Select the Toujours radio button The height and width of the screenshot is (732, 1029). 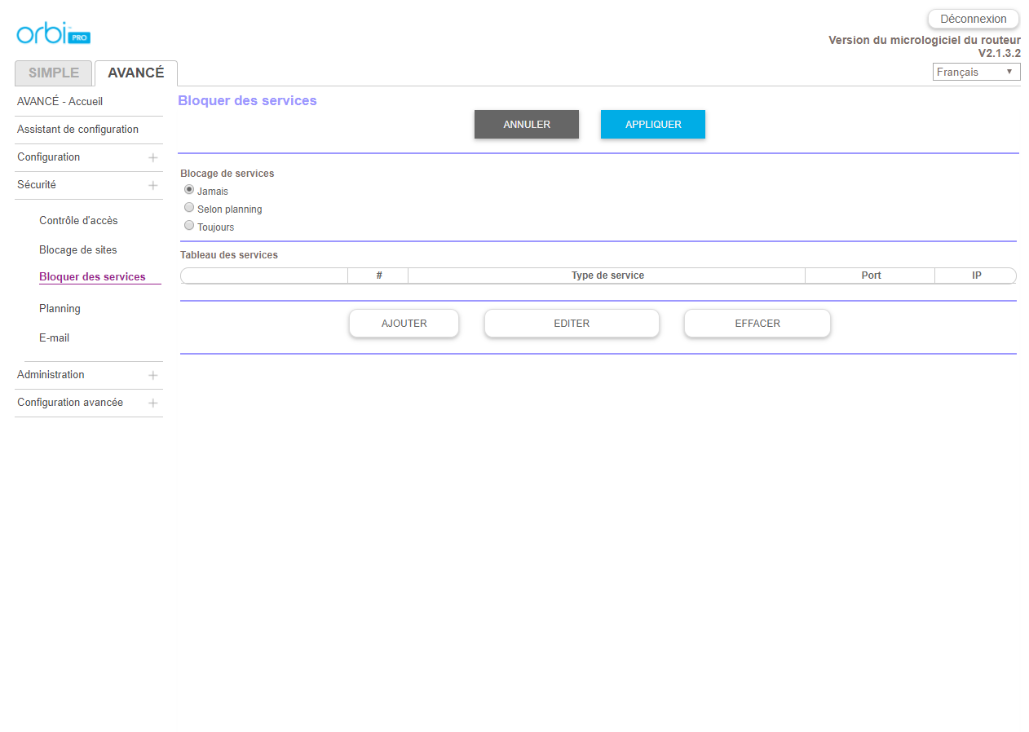tap(189, 226)
